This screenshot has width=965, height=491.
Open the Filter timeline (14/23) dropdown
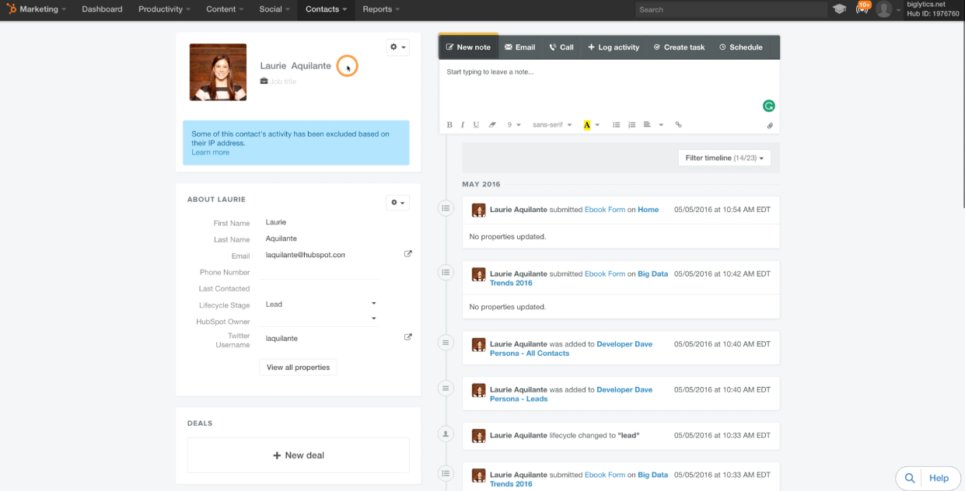coord(724,158)
